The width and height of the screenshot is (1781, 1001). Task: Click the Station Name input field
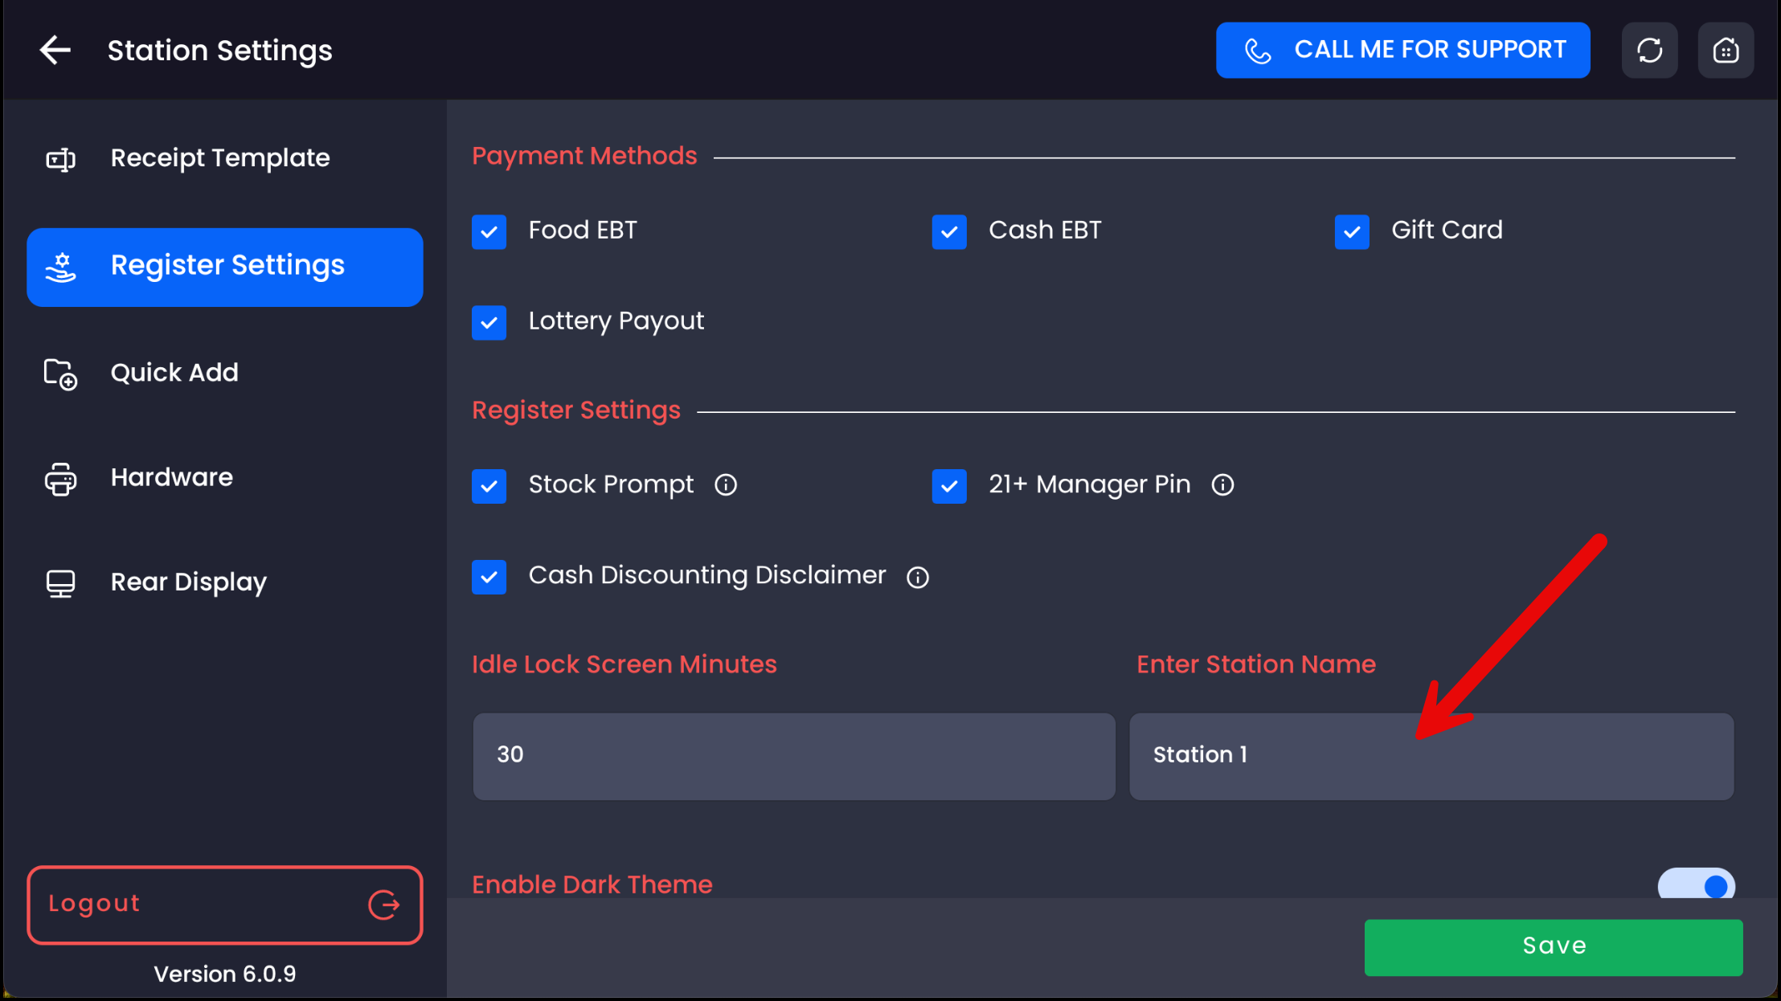1431,755
